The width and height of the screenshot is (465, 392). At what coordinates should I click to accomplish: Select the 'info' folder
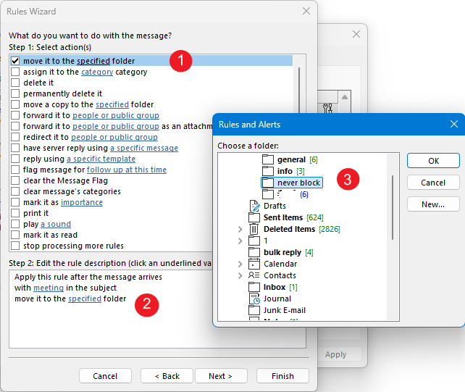pos(285,171)
